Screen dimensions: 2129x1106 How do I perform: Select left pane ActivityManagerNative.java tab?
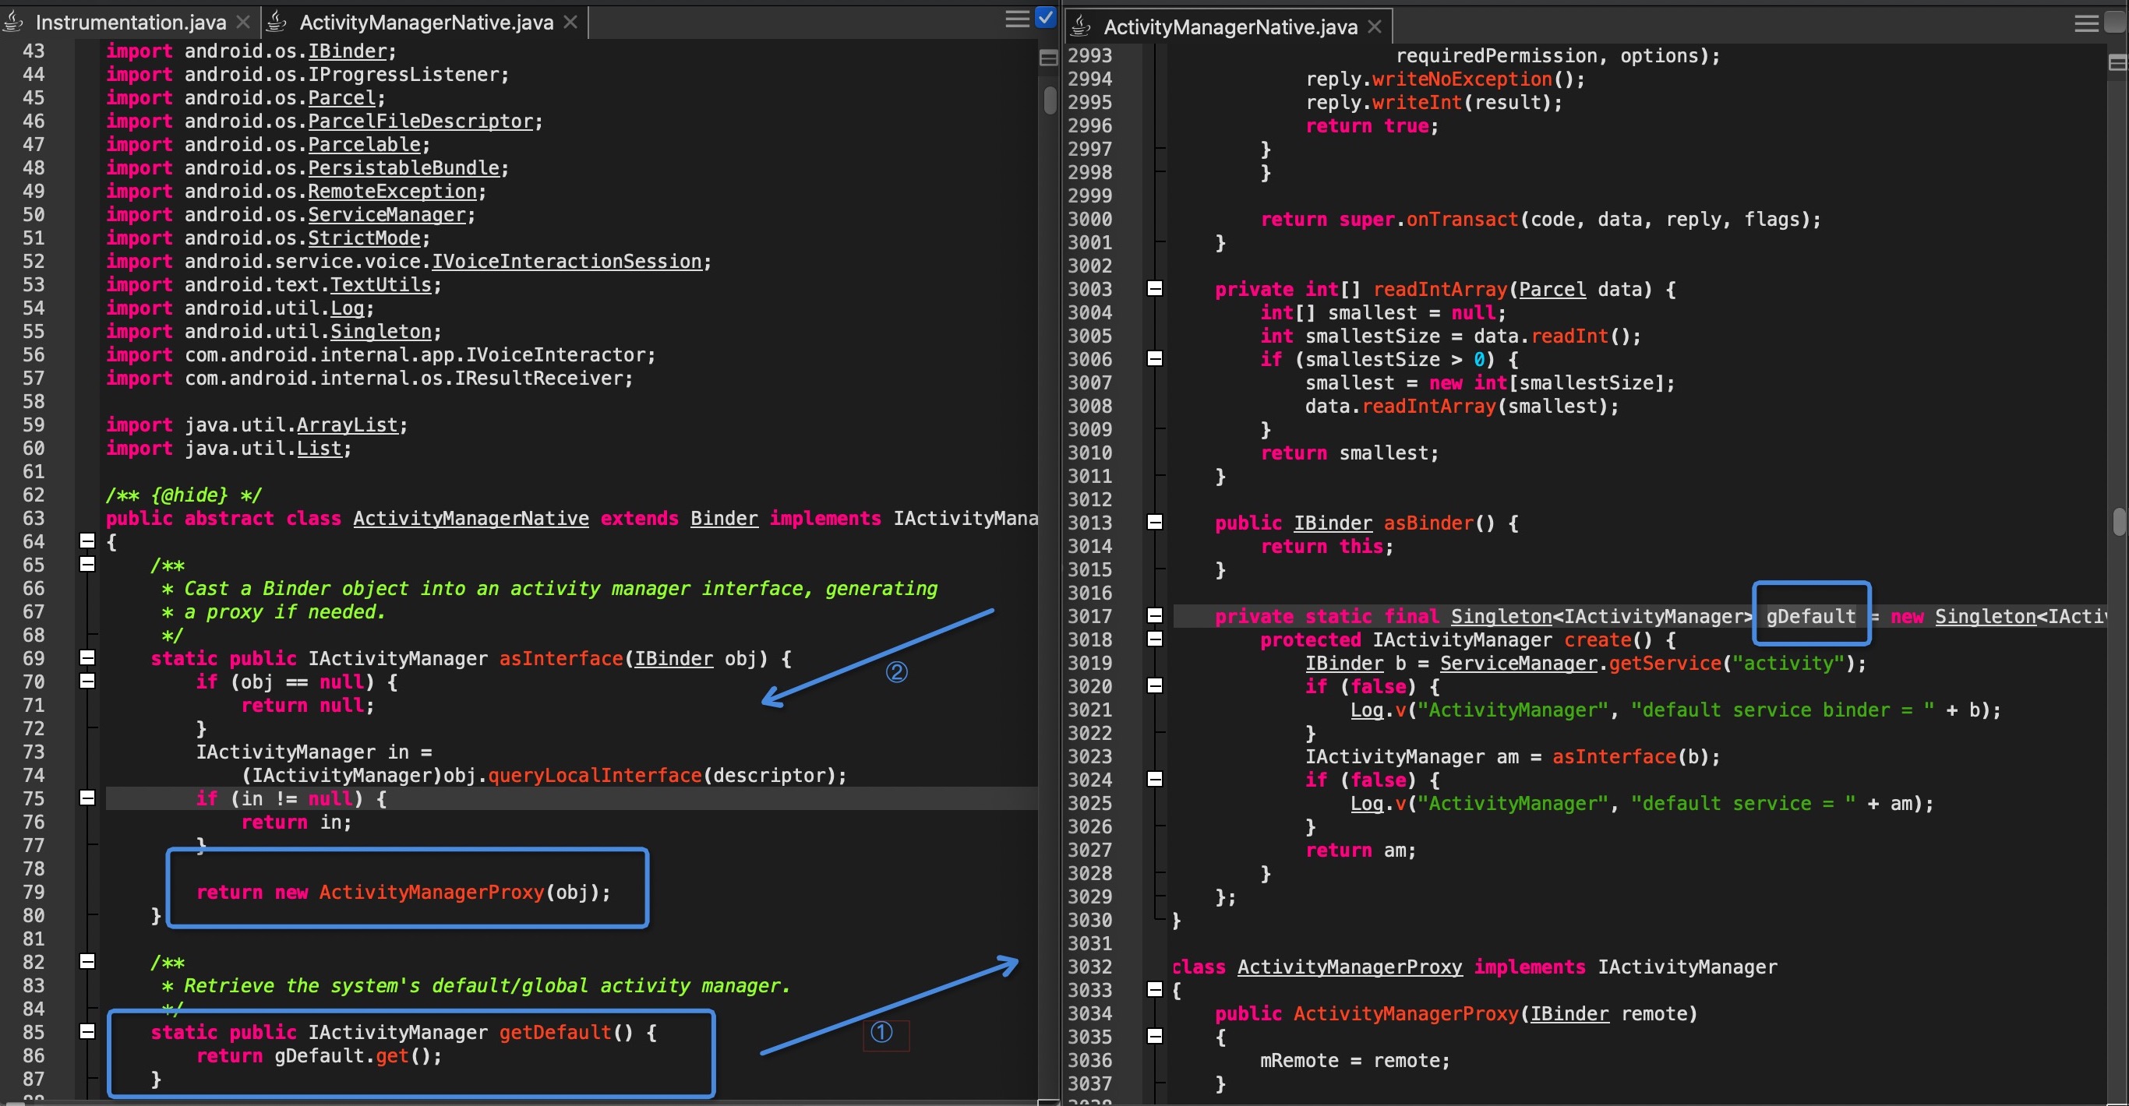click(x=425, y=23)
